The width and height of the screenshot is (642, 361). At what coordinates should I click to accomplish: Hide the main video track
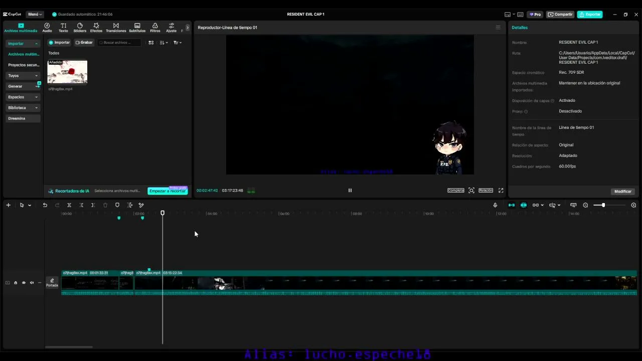(24, 283)
